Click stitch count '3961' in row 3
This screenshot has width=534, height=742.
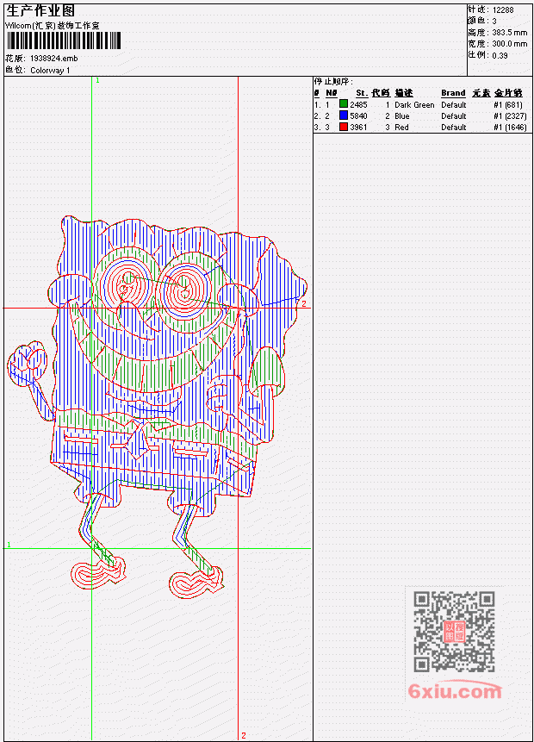click(358, 128)
